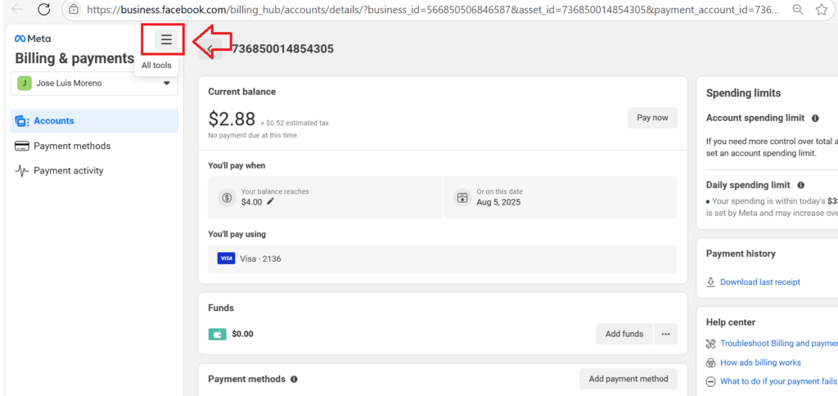838x396 pixels.
Task: Open the Funds three-dot options menu
Action: (x=665, y=334)
